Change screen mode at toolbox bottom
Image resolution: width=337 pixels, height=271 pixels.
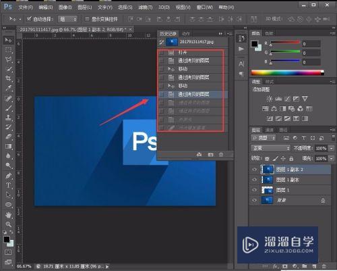pos(8,262)
